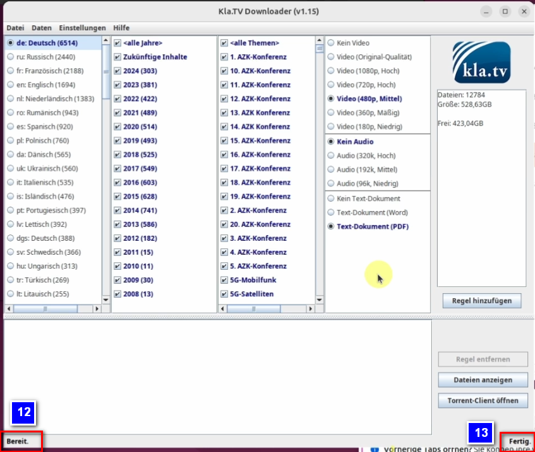Image resolution: width=535 pixels, height=452 pixels.
Task: Click the 'Bereit.' status bar text
Action: pos(18,441)
